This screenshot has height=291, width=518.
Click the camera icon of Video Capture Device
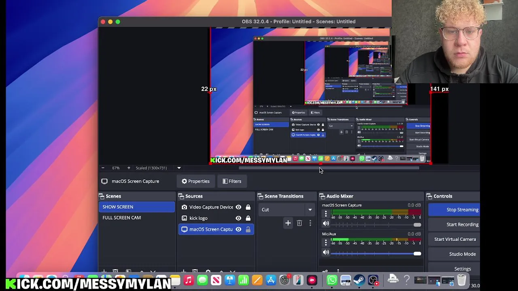click(x=185, y=207)
